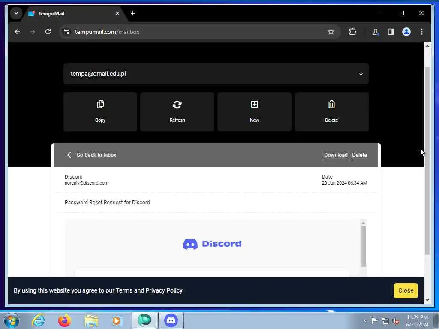The image size is (439, 329).
Task: Click the email body scroll up arrow
Action: [363, 223]
